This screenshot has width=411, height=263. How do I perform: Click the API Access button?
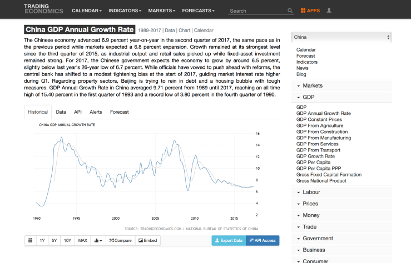[x=262, y=240]
